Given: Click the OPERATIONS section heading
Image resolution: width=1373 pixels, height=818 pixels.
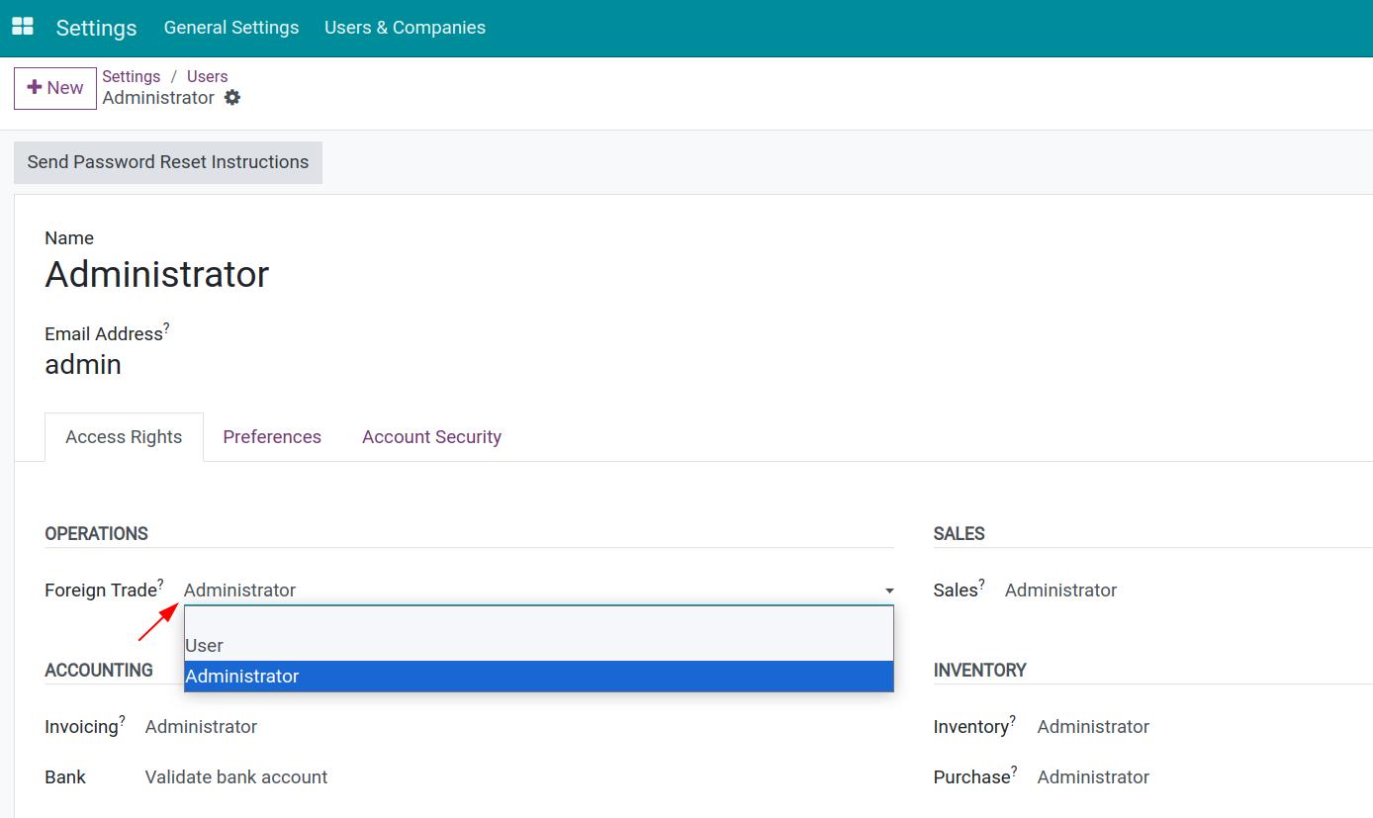Looking at the screenshot, I should pos(96,534).
